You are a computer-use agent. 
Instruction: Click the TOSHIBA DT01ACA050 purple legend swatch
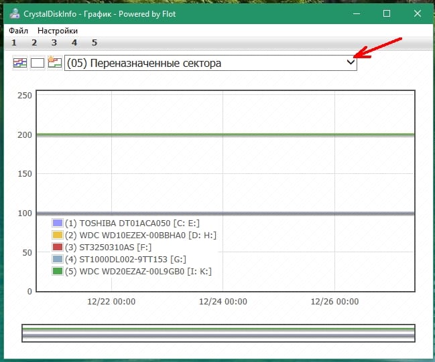pyautogui.click(x=58, y=223)
